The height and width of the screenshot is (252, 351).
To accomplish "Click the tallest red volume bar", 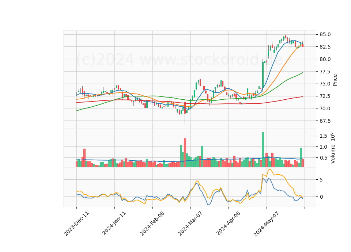I will [185, 153].
